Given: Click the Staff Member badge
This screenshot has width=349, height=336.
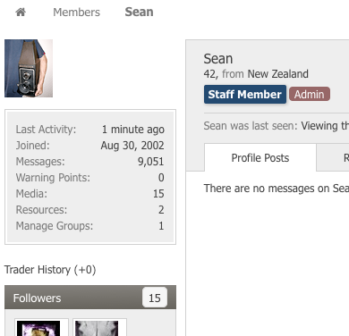Looking at the screenshot, I should 245,94.
